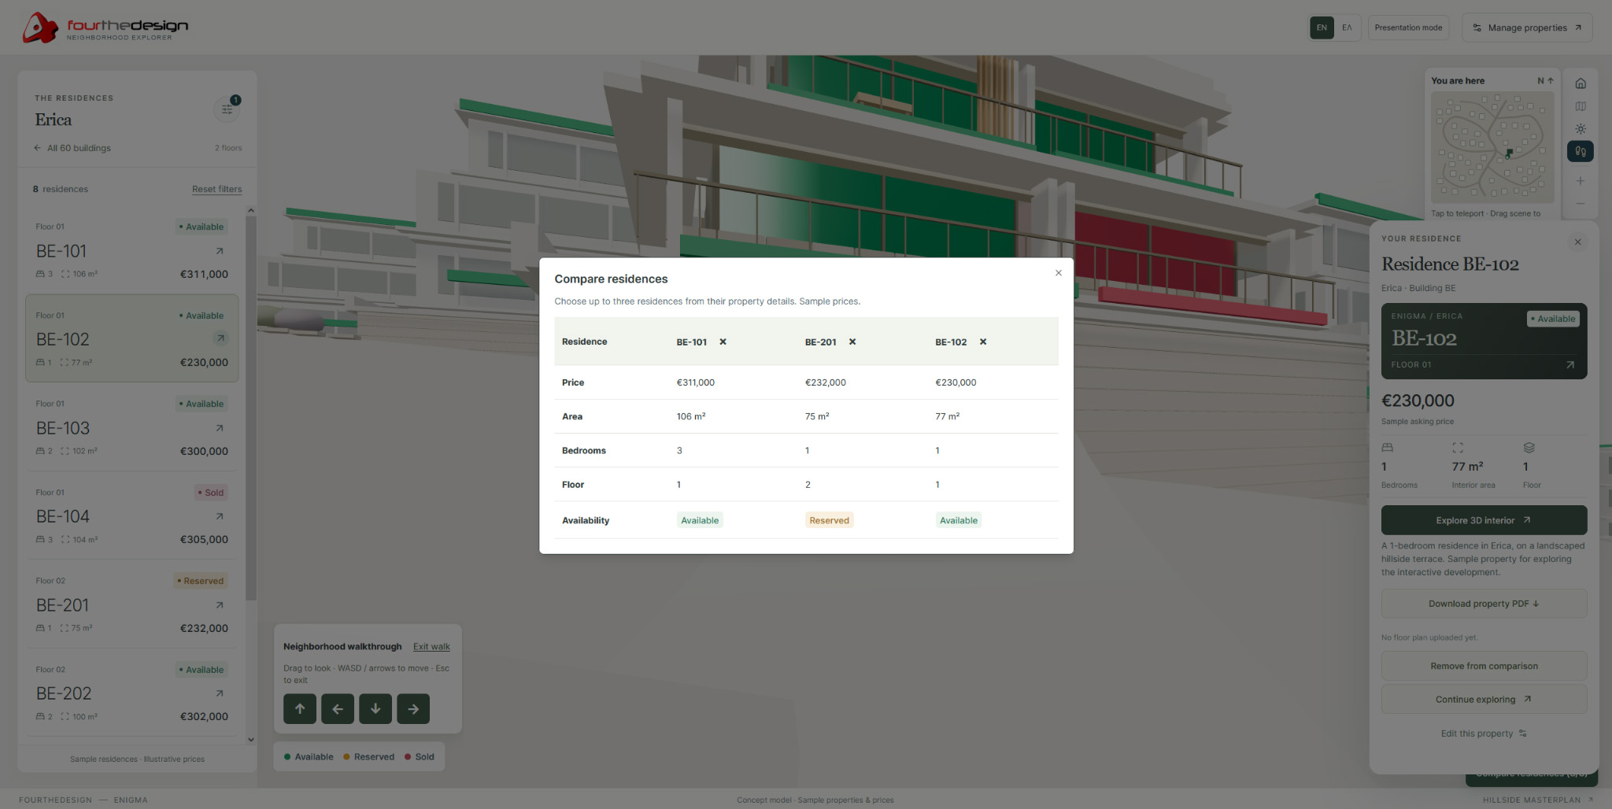This screenshot has height=809, width=1612.
Task: Move left with the left arrow
Action: (338, 708)
